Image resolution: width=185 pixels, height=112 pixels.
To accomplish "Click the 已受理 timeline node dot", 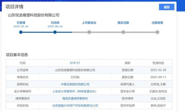I will (x=21, y=32).
